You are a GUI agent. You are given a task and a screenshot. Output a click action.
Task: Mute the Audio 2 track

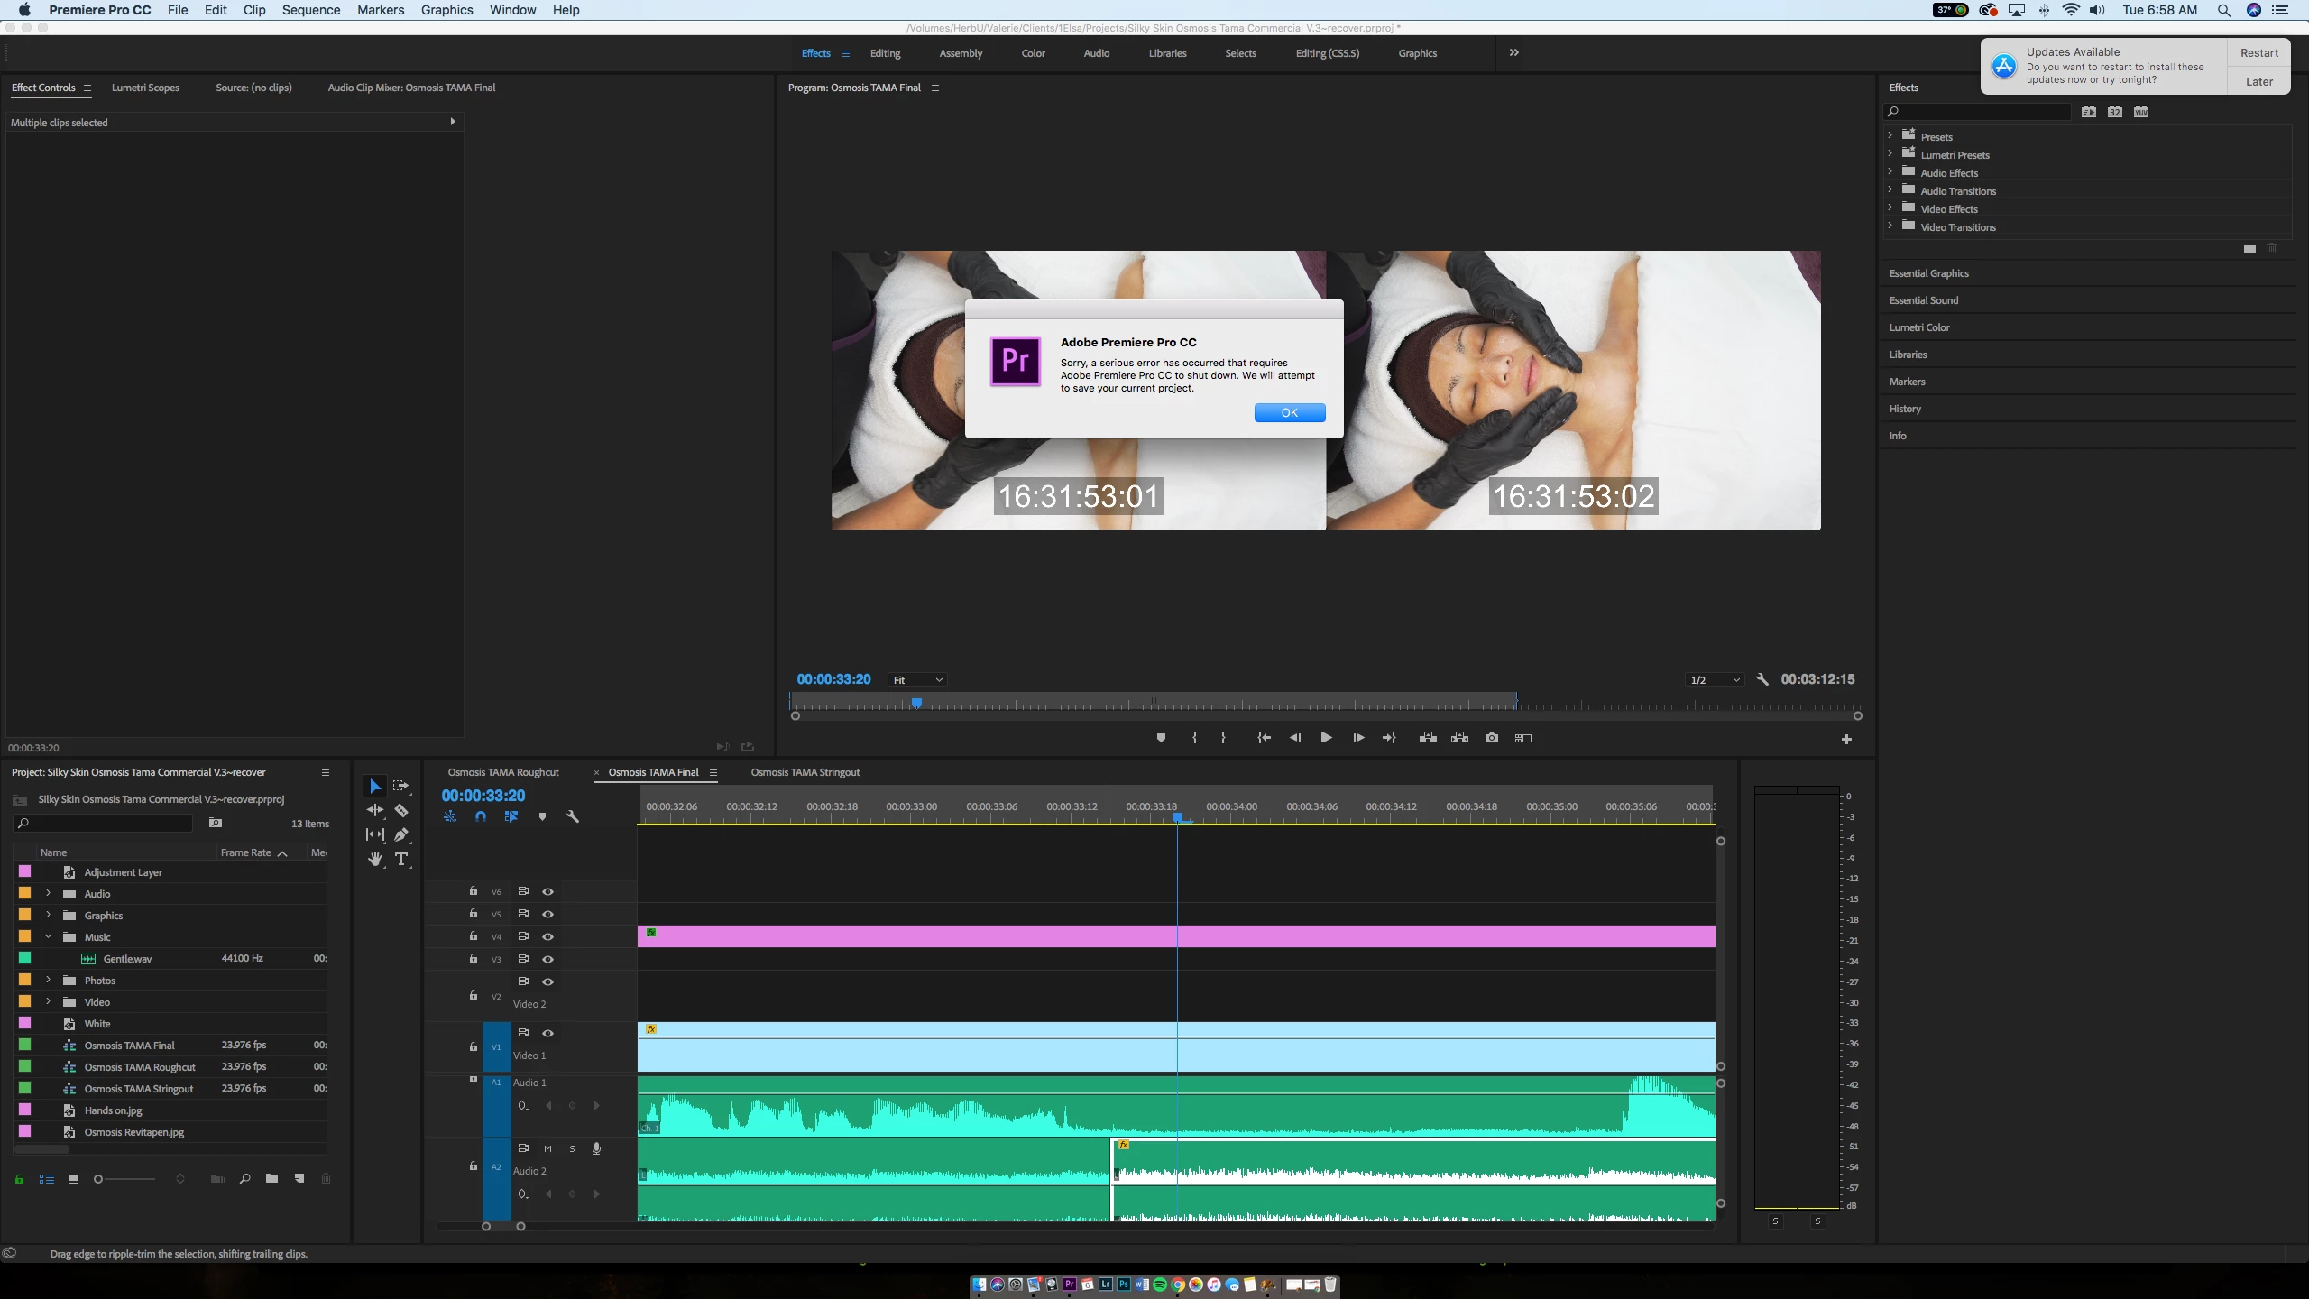547,1148
